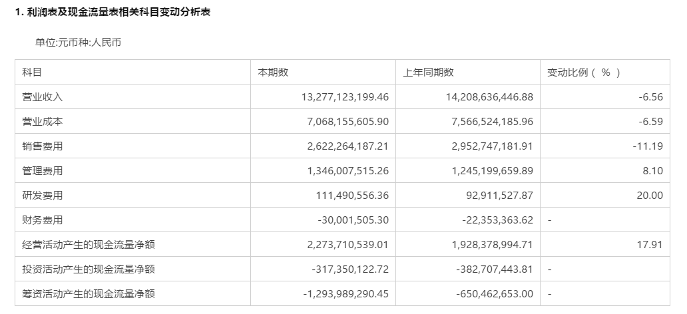Select the 研发费用 row label
The image size is (687, 314).
(x=43, y=196)
